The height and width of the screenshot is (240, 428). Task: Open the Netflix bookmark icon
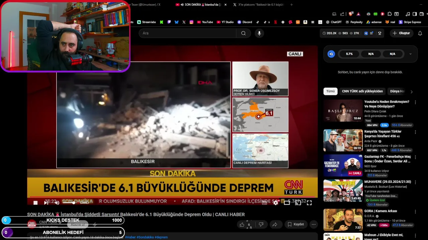click(276, 22)
